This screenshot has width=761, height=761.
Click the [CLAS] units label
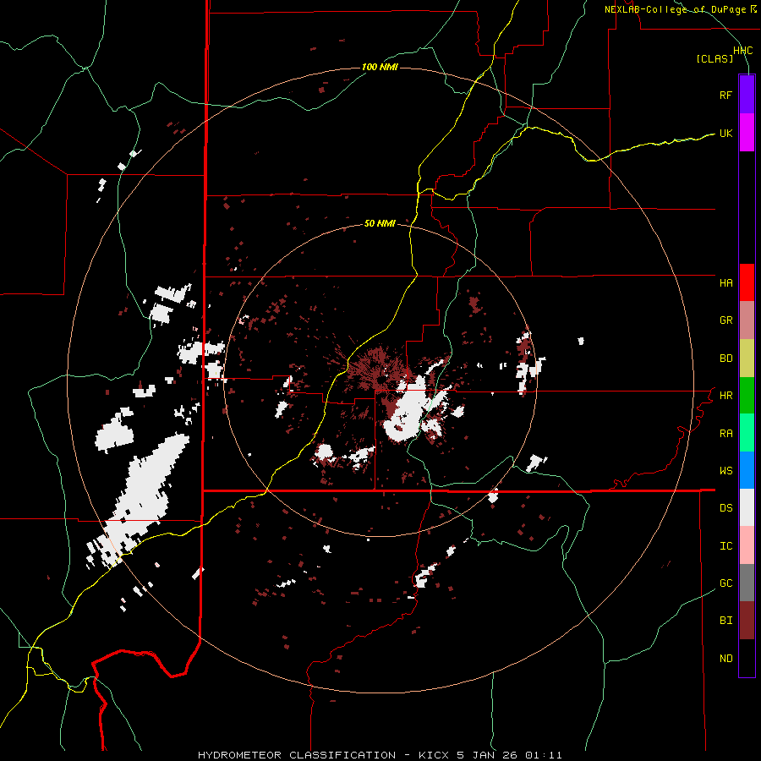(714, 59)
